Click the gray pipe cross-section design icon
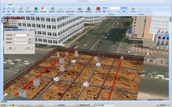 pyautogui.click(x=80, y=10)
